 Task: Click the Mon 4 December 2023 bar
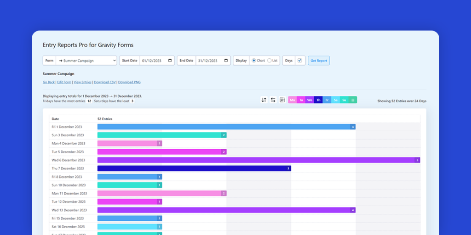click(x=130, y=143)
